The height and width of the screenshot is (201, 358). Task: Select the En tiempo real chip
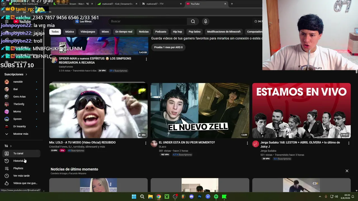point(124,32)
